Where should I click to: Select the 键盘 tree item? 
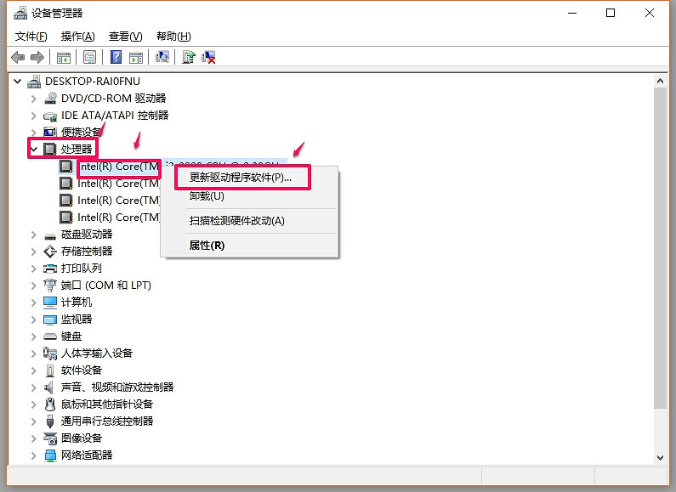click(71, 336)
